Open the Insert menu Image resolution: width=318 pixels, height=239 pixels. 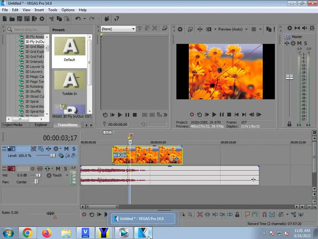39,10
